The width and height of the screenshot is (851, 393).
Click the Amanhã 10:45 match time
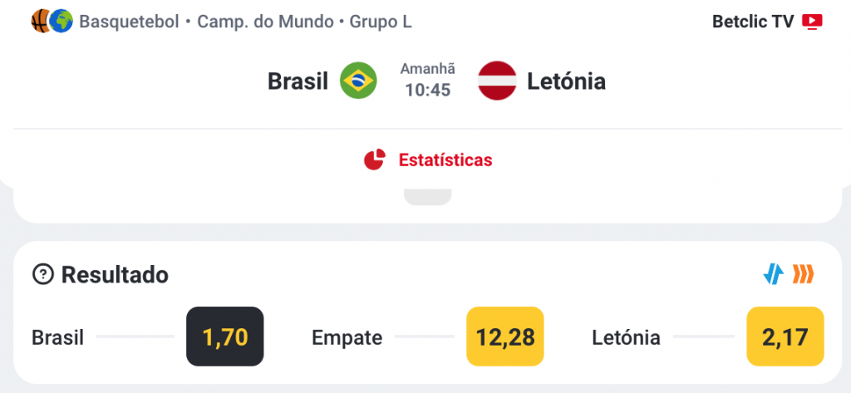(x=427, y=81)
